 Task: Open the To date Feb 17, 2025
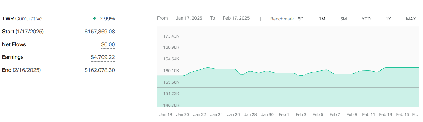click(x=236, y=18)
